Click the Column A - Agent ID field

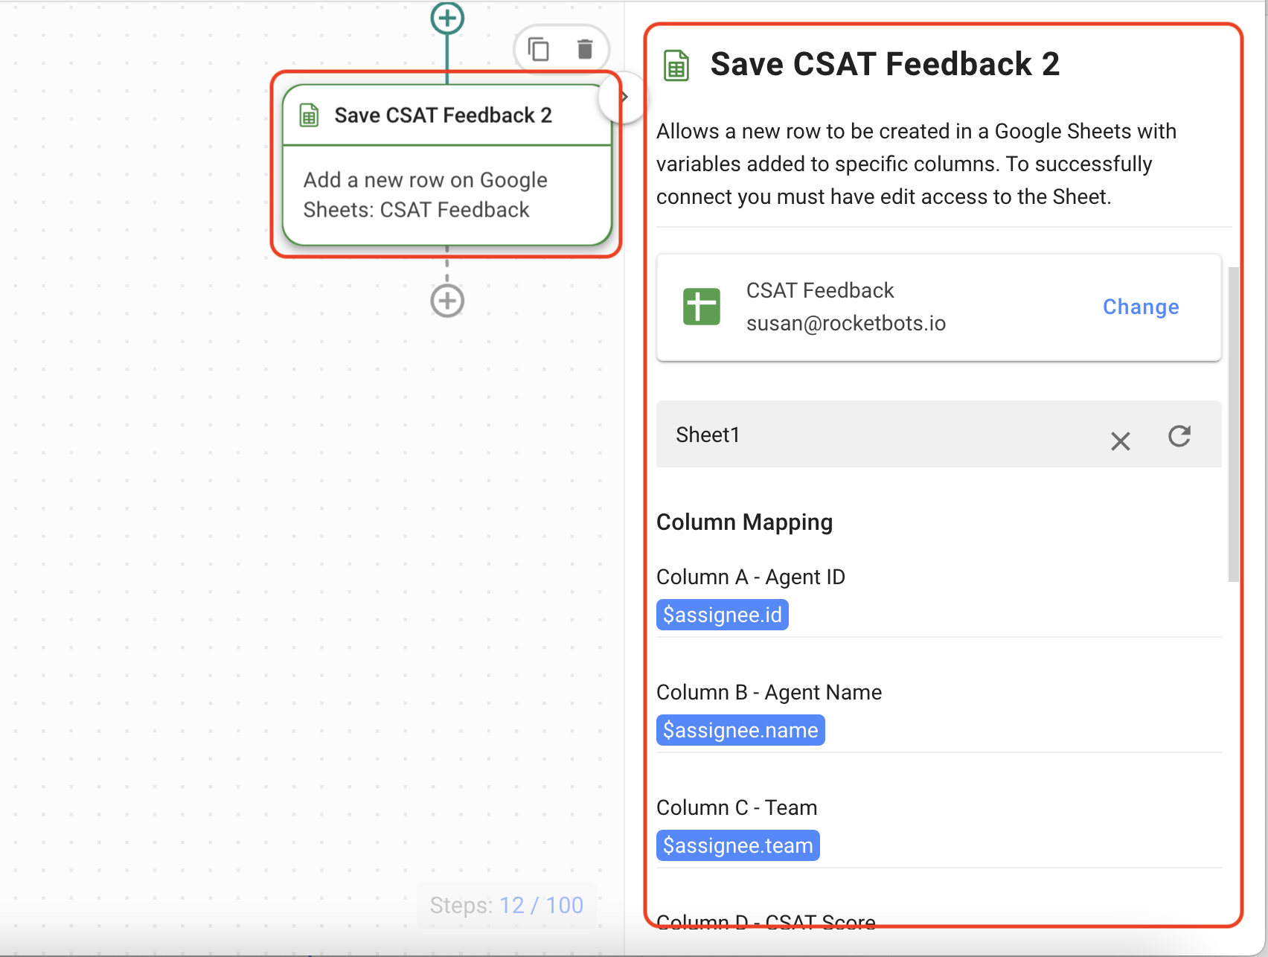tap(938, 615)
